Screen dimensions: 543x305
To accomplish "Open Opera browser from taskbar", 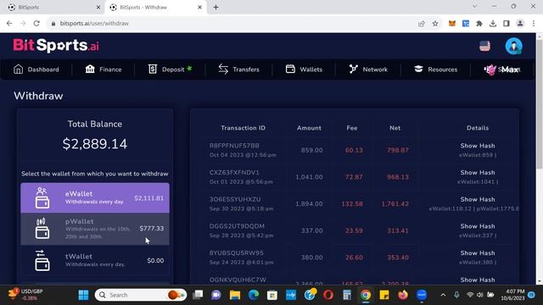I will tap(328, 295).
